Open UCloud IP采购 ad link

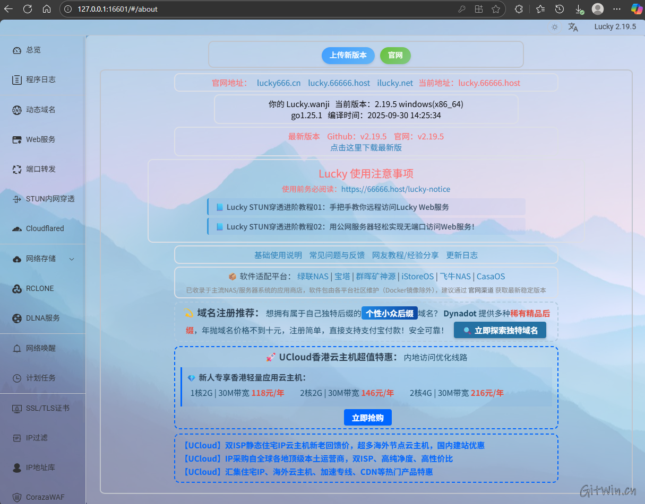pyautogui.click(x=318, y=459)
